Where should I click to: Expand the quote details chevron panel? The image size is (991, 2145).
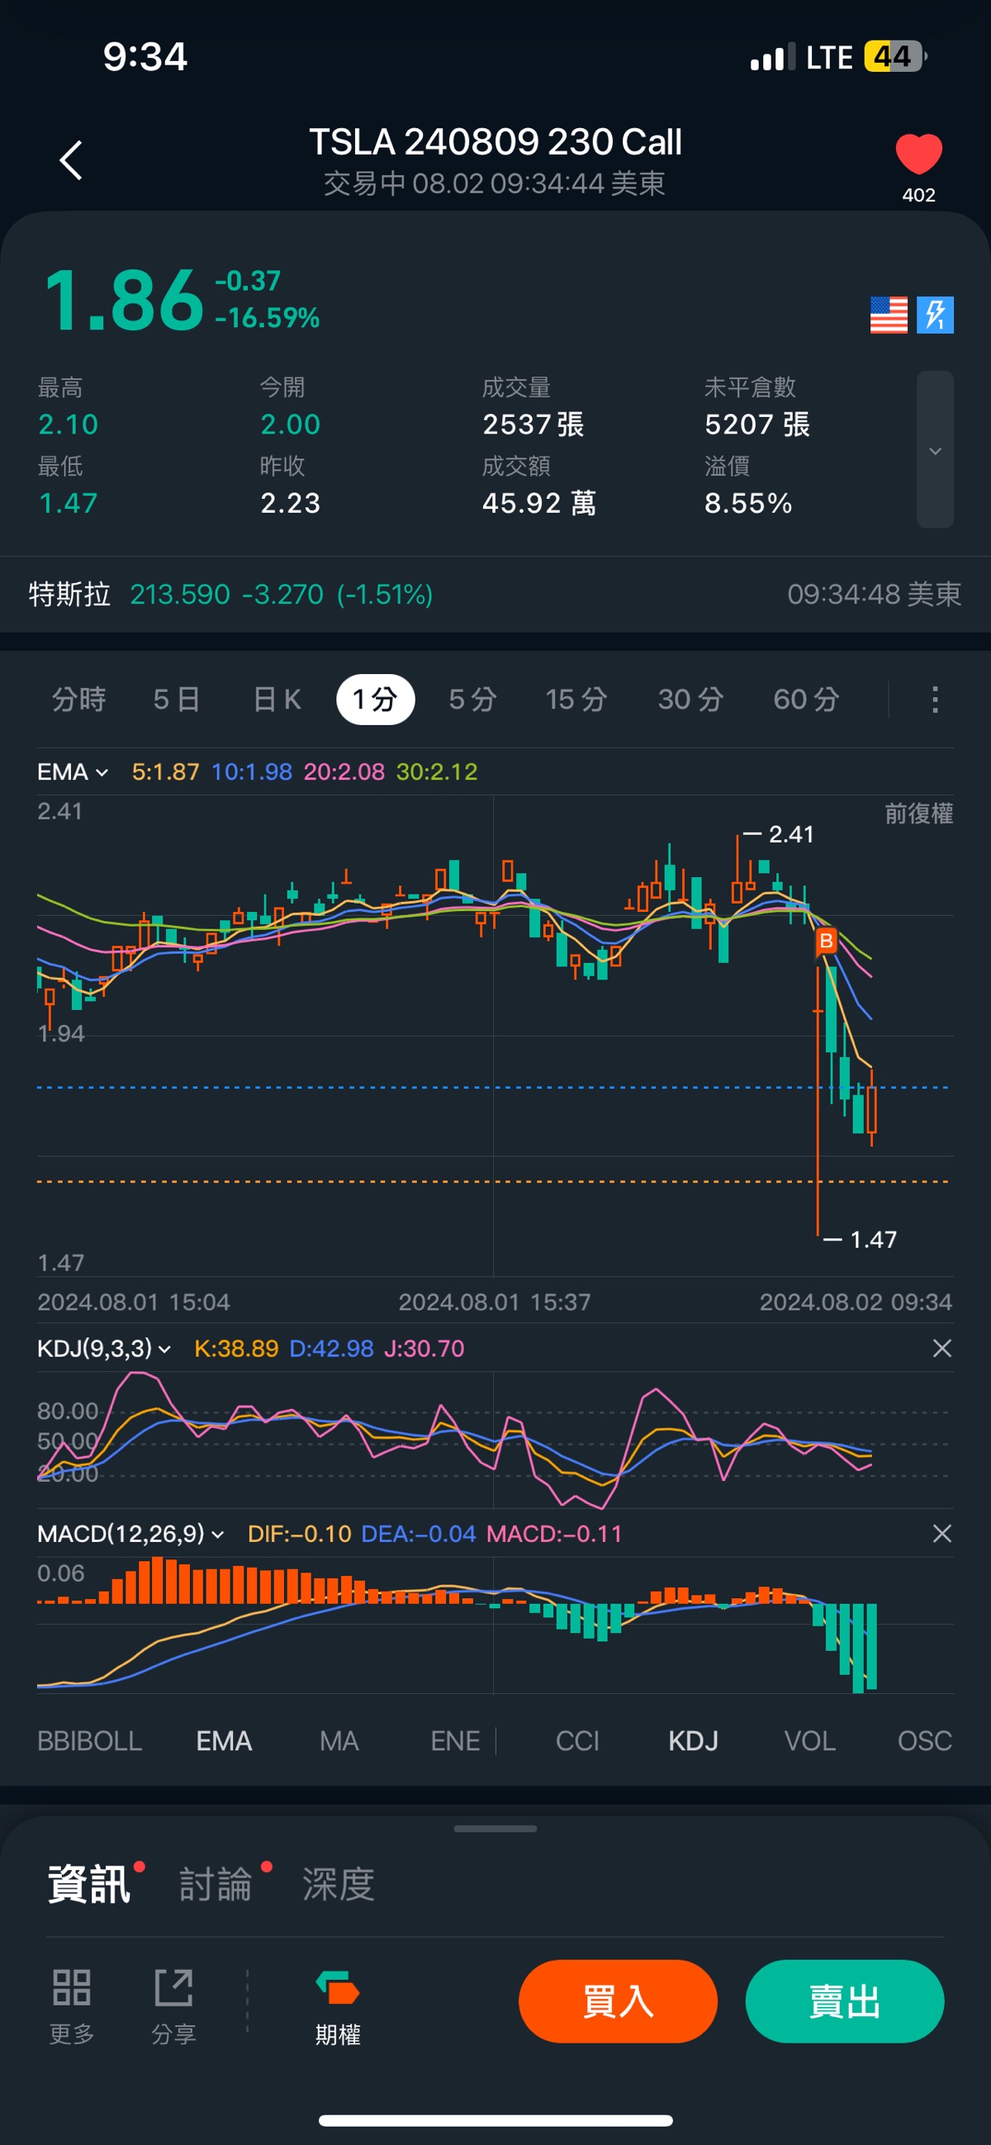point(934,449)
